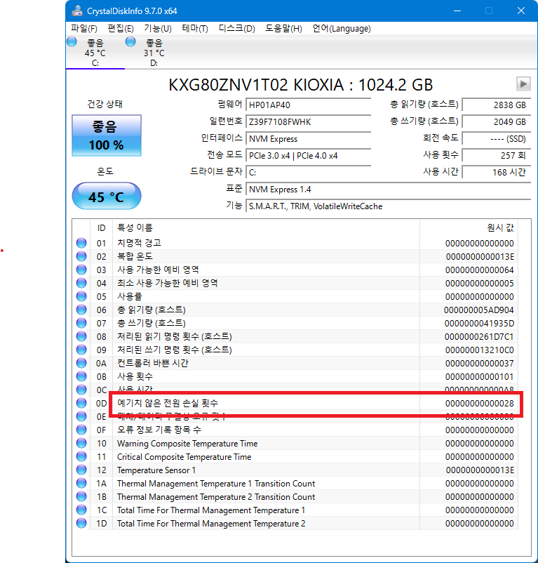Click the status orb for ID 07
Viewport: 538px width, 563px height.
(x=81, y=323)
